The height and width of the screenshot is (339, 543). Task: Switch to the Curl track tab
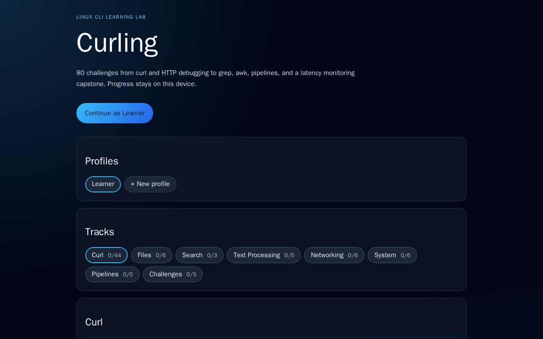[106, 255]
